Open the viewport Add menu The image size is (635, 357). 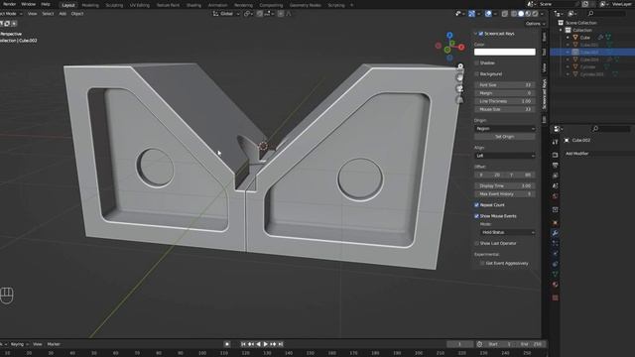63,14
